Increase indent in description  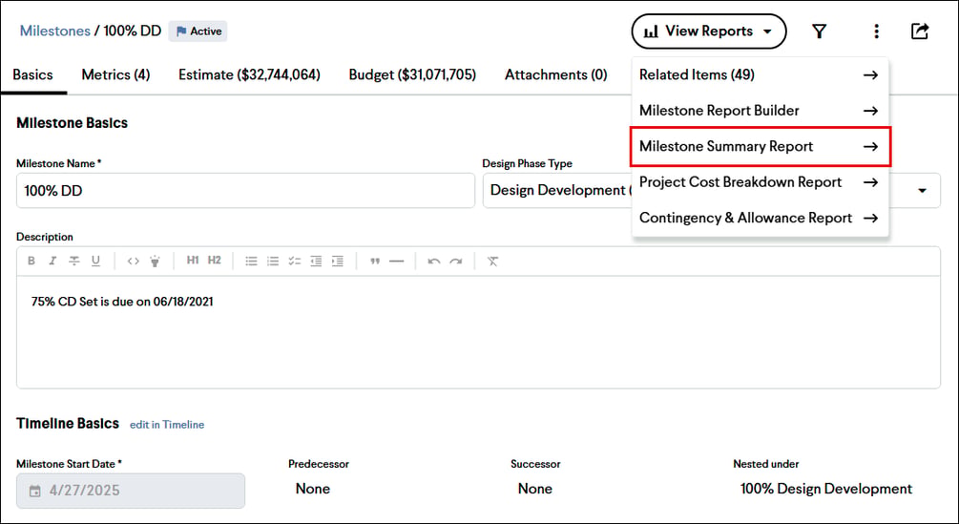338,262
